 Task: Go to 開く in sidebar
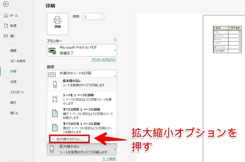12,36
